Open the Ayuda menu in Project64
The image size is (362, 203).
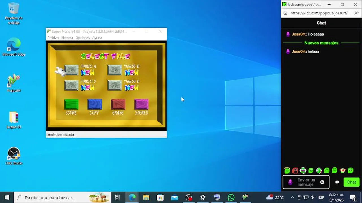[97, 38]
